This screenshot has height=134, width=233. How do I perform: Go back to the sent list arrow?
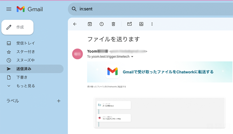click(75, 24)
